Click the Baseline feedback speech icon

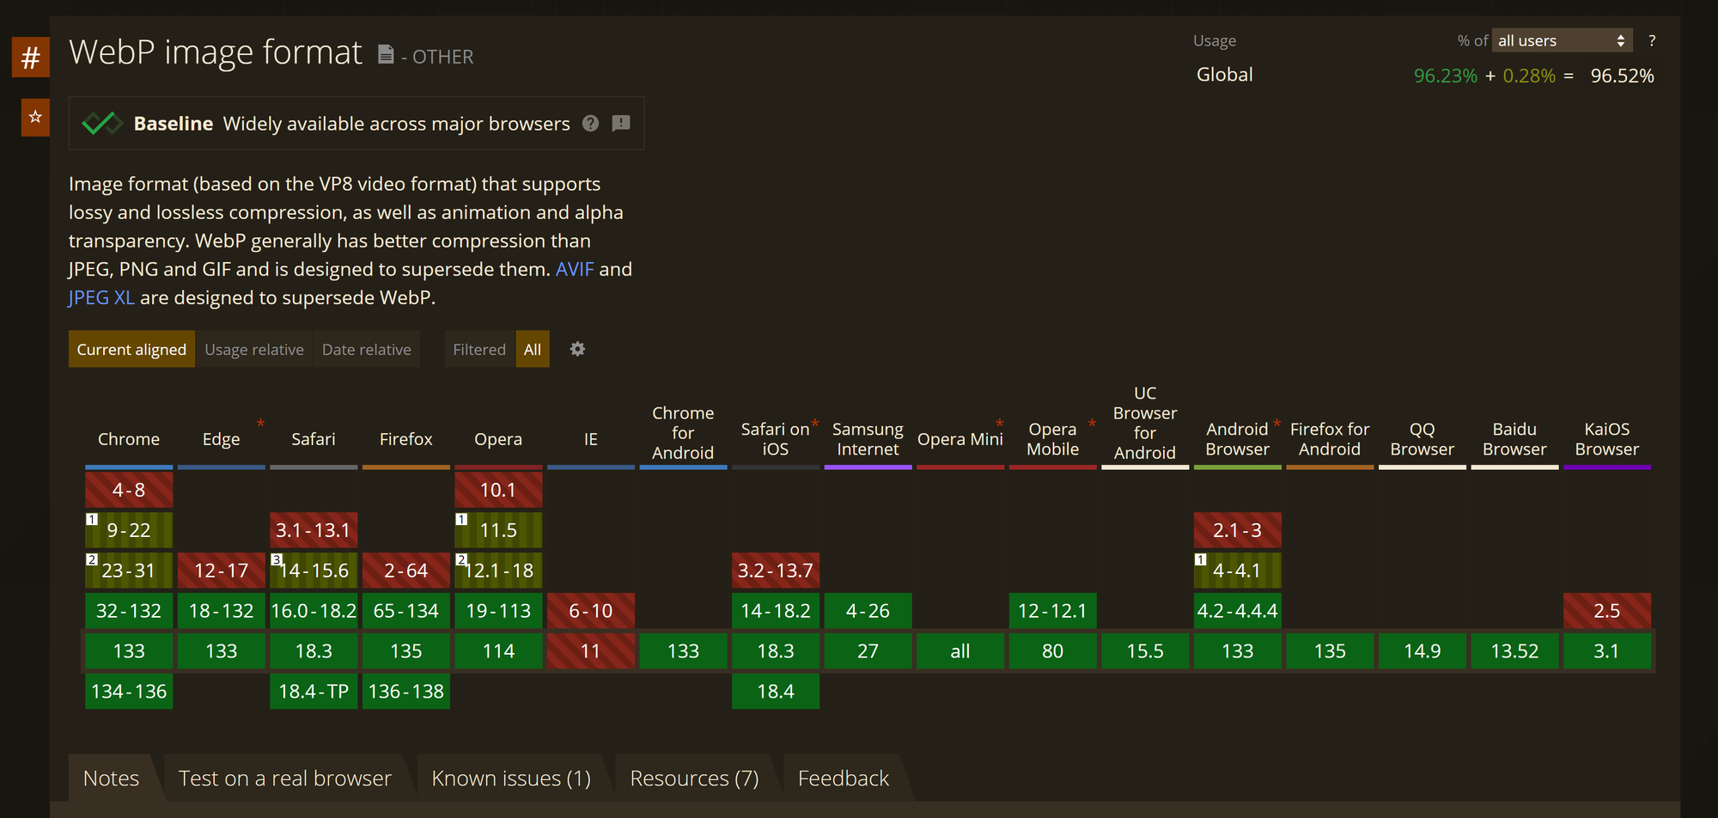(x=621, y=123)
